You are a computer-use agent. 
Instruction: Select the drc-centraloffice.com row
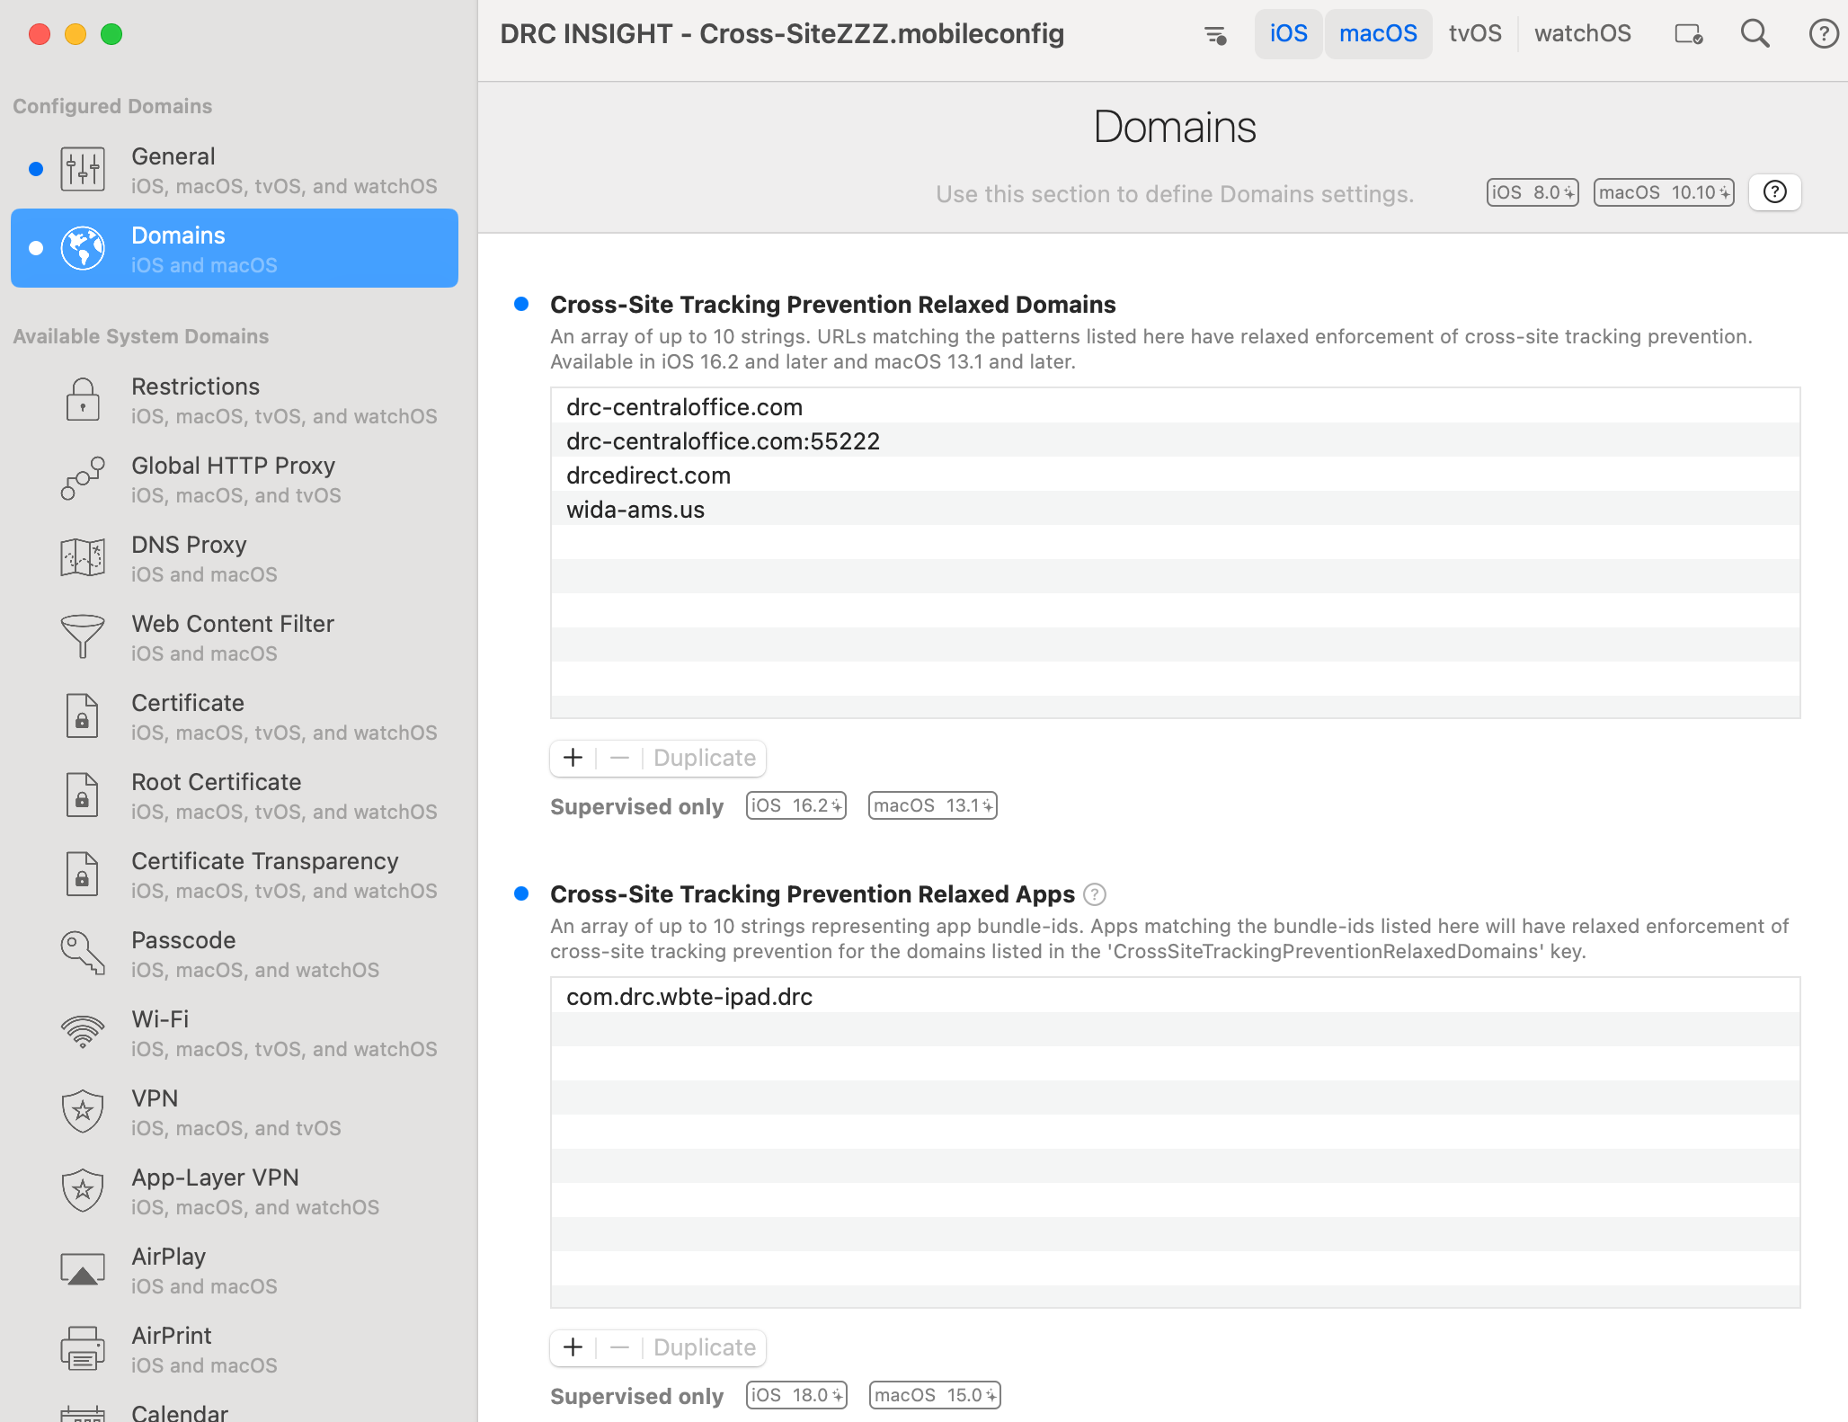pyautogui.click(x=1175, y=406)
